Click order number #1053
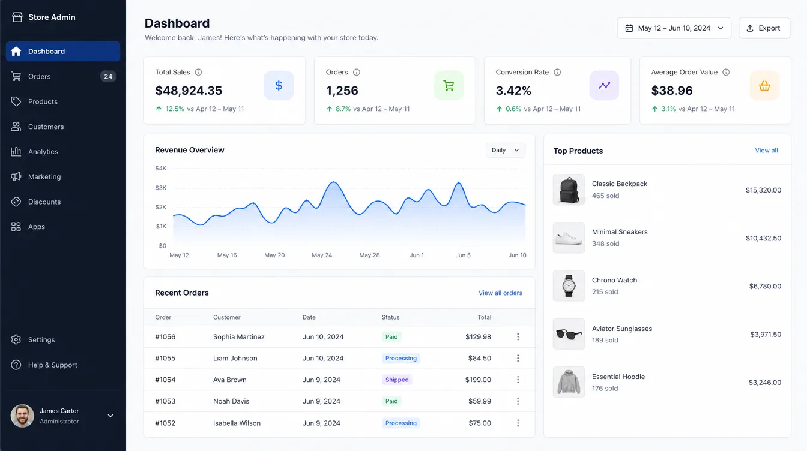Viewport: 807px width, 451px height. pyautogui.click(x=165, y=401)
